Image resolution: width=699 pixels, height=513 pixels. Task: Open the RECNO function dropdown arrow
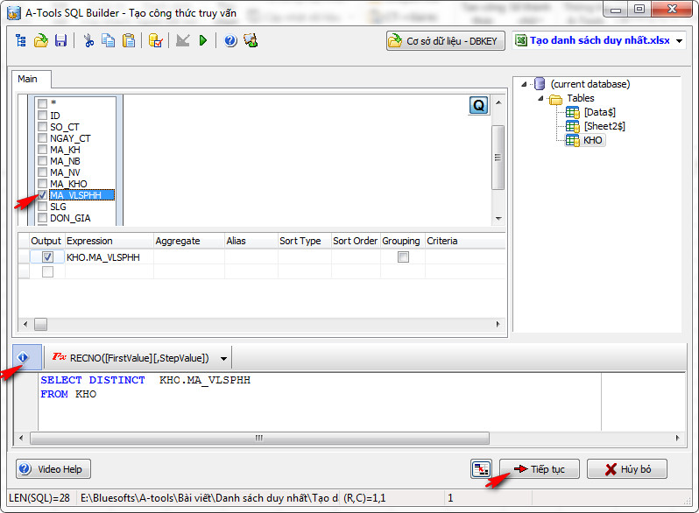(224, 358)
